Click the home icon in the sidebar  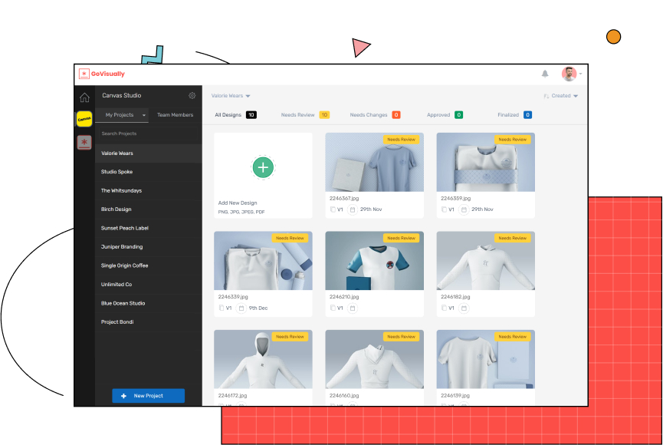click(84, 97)
